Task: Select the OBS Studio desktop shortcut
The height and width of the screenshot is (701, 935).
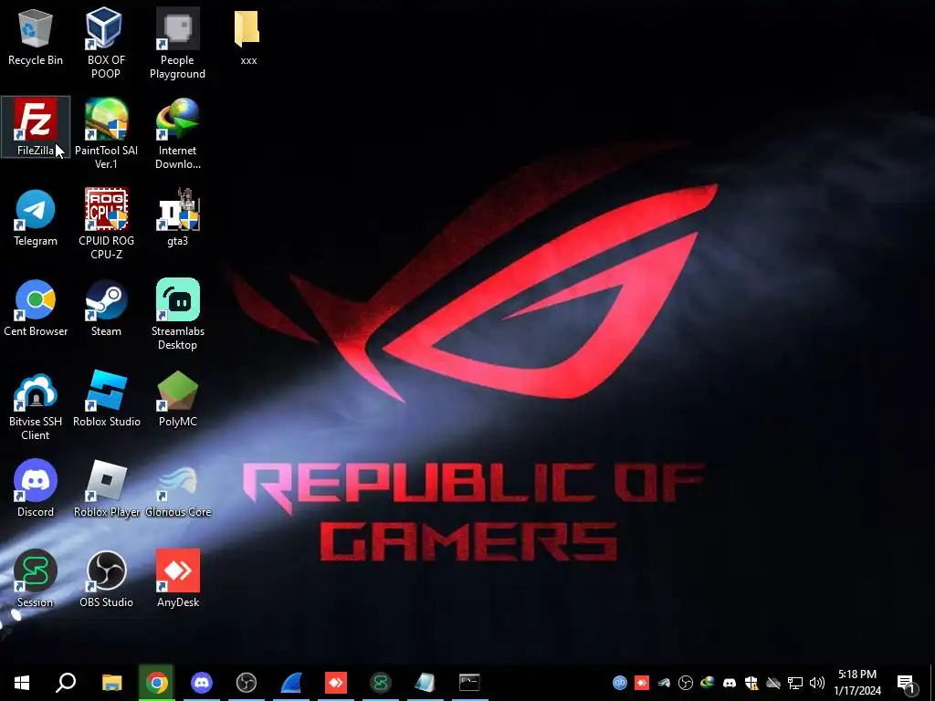Action: pyautogui.click(x=106, y=580)
